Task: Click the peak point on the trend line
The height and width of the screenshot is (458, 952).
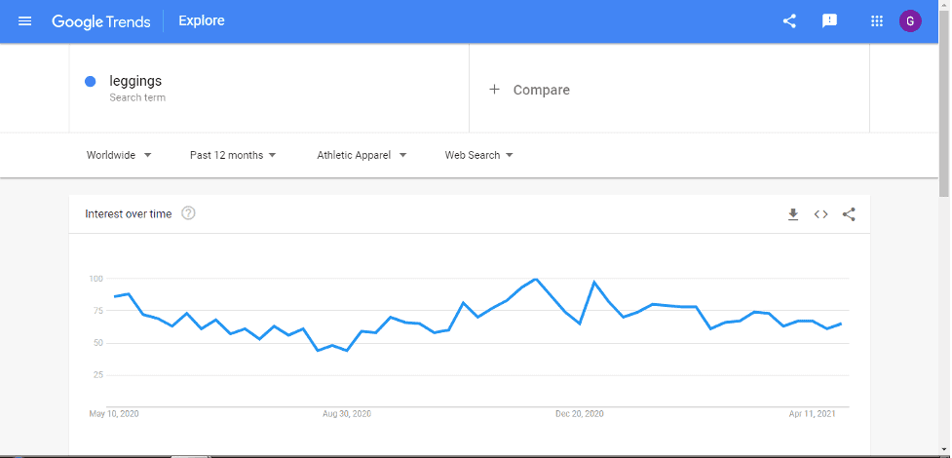Action: coord(536,280)
